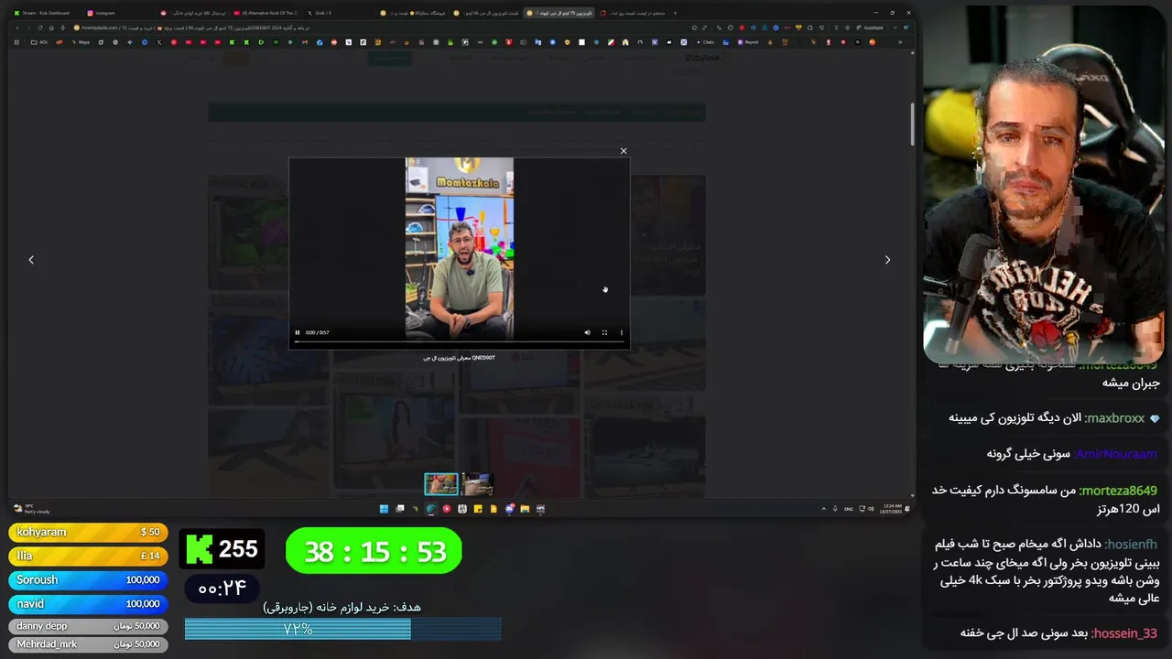This screenshot has width=1172, height=659.
Task: Bookmark this page with the star icon
Action: pos(694,27)
